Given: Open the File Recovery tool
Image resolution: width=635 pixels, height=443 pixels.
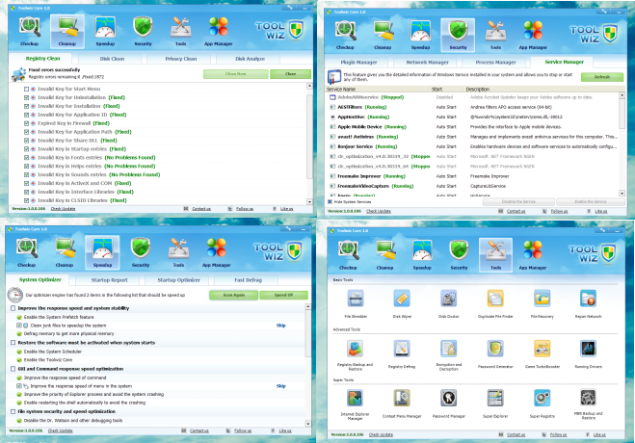Looking at the screenshot, I should point(542,300).
